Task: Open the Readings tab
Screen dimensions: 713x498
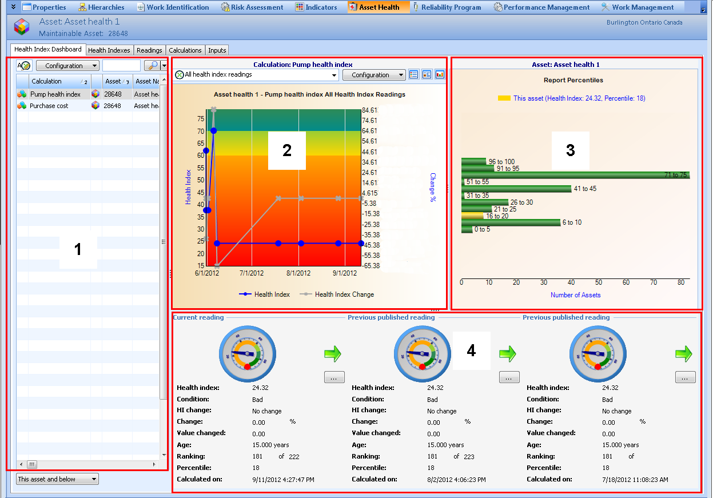Action: point(149,50)
